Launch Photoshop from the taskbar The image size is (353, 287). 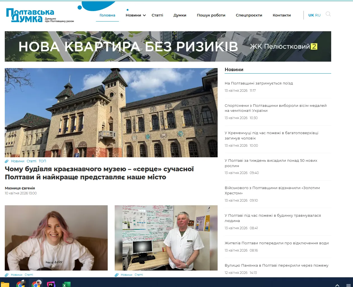point(51,285)
